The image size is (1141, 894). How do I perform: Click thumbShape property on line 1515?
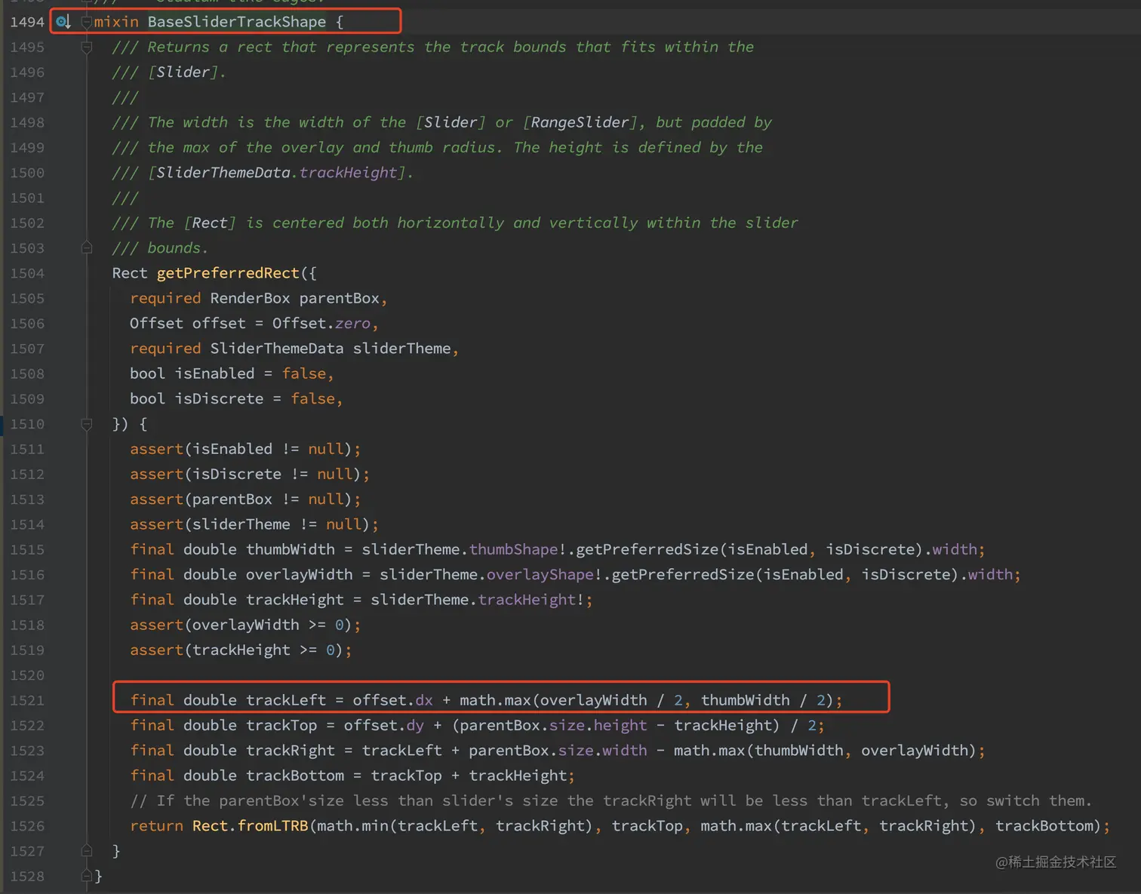point(513,549)
